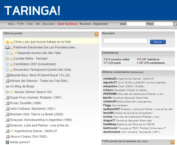Click the warning icon beside Padrones Electorales
The height and width of the screenshot is (145, 177).
(x=11, y=48)
